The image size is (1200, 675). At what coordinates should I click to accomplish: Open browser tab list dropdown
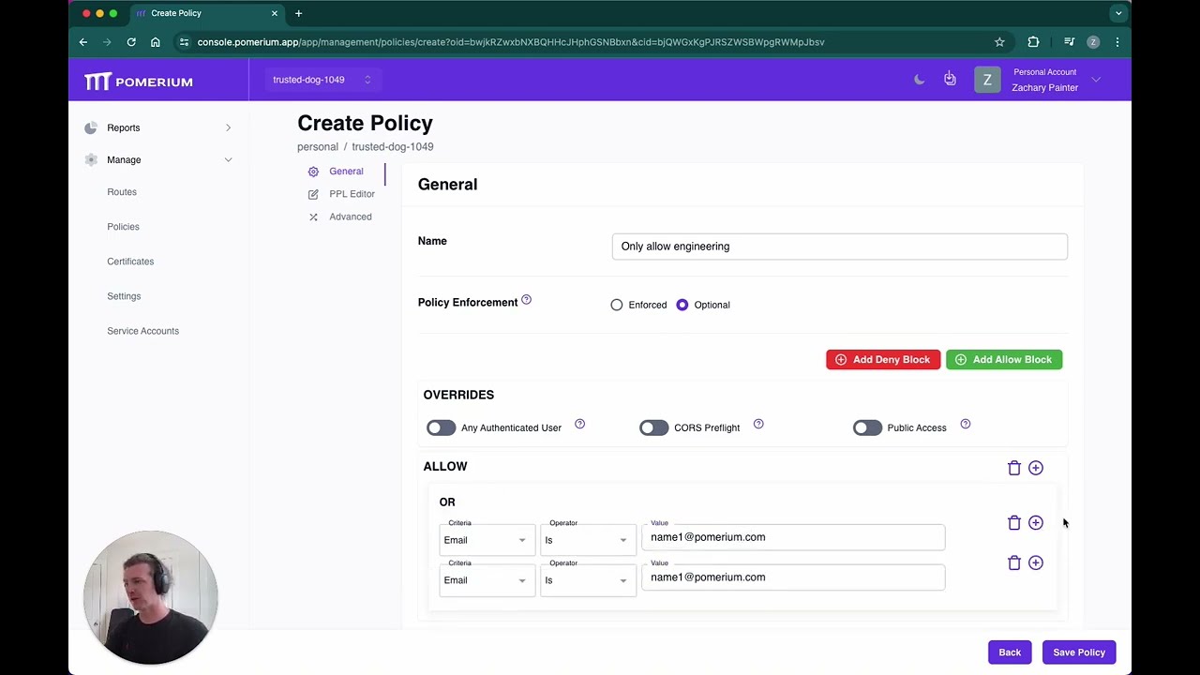[1117, 13]
